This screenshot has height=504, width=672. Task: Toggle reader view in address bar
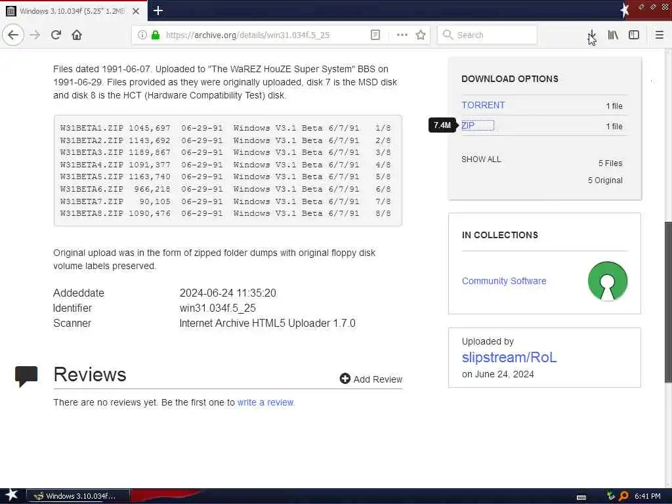375,35
